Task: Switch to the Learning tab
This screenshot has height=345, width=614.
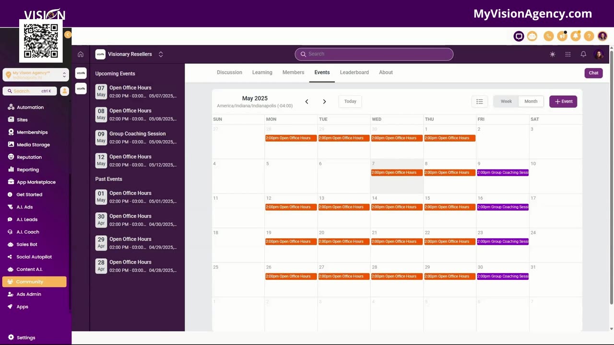Action: click(262, 72)
